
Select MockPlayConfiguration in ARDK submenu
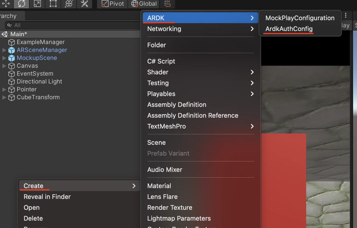(x=300, y=18)
